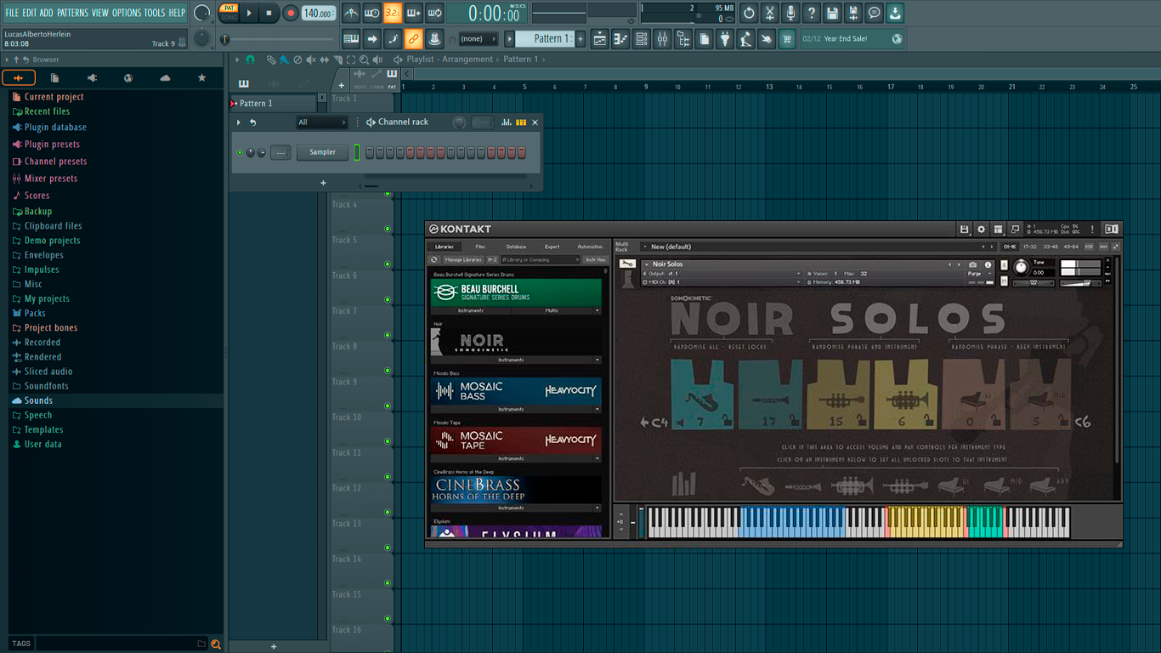1161x653 pixels.
Task: Click the Kontakt Instr Nav button
Action: tap(595, 259)
